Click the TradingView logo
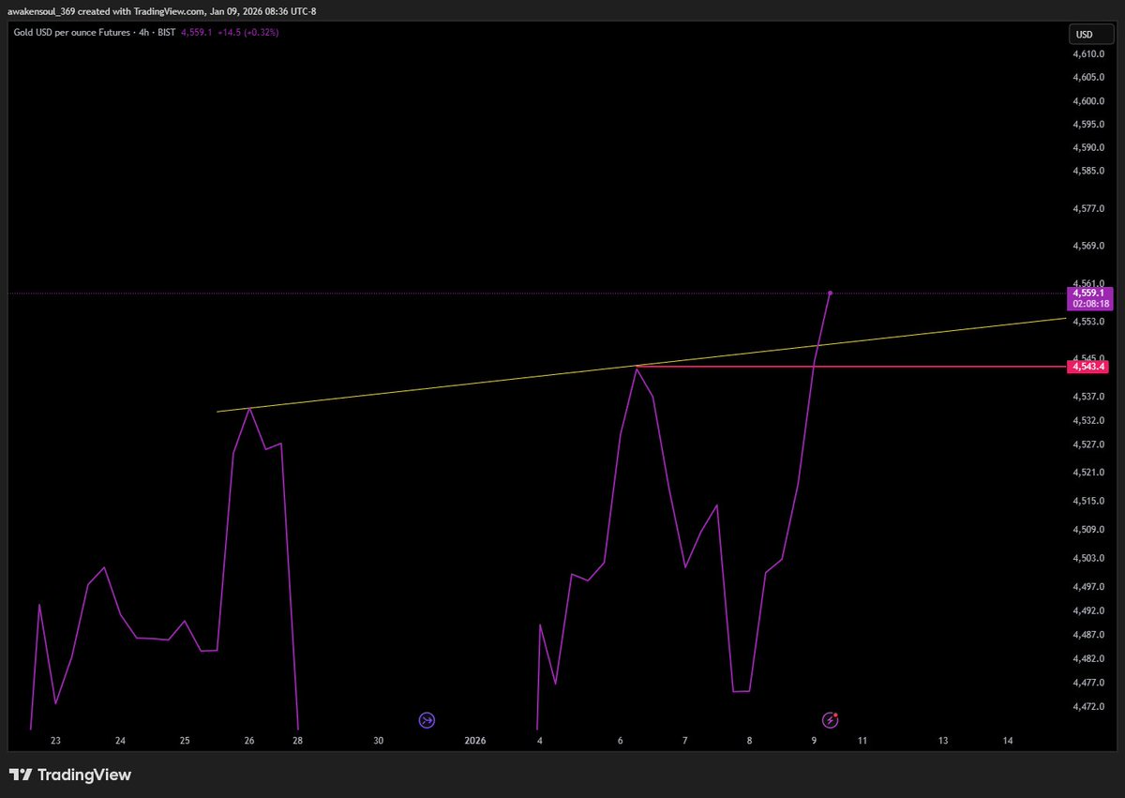1125x798 pixels. pos(70,775)
